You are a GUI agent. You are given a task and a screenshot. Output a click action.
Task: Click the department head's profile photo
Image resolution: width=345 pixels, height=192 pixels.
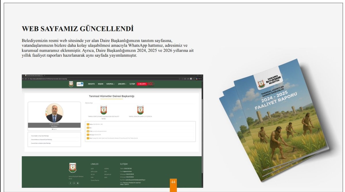(x=54, y=113)
